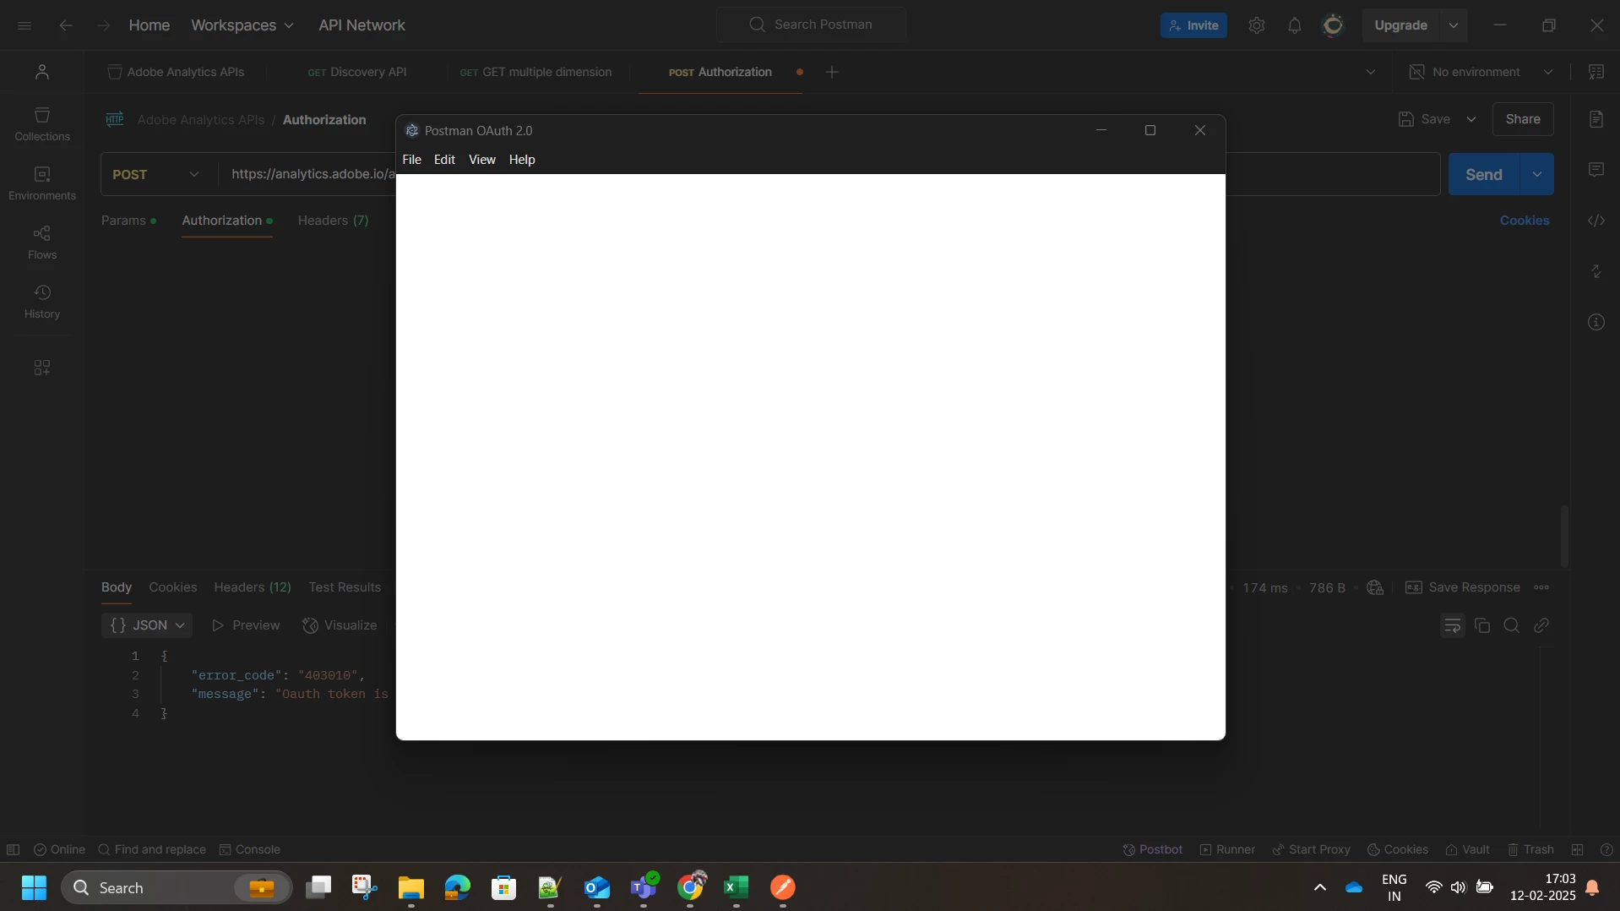Screen dimensions: 1620x911
Task: Expand the Workspaces dropdown
Action: point(242,25)
